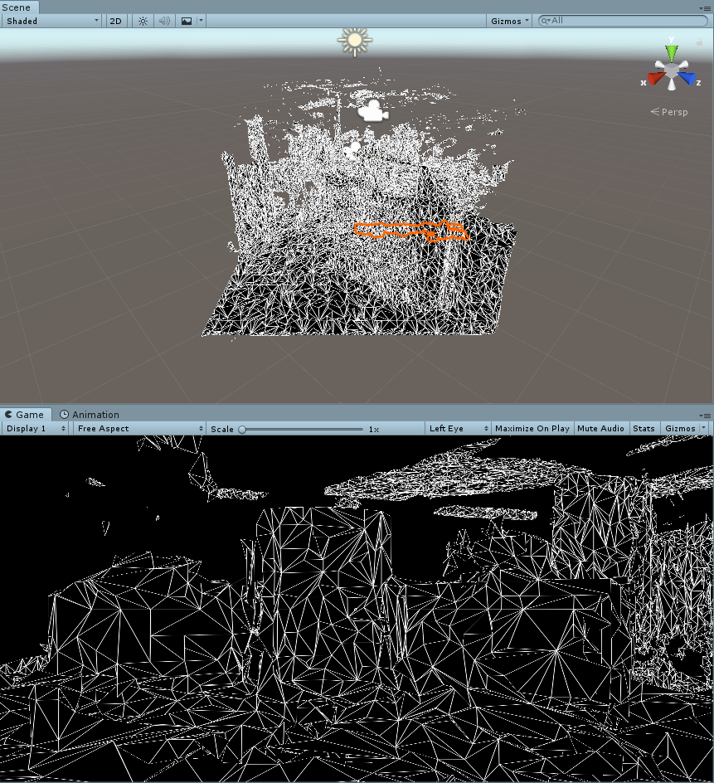The width and height of the screenshot is (714, 783).
Task: Open Left Eye dropdown
Action: pyautogui.click(x=459, y=429)
